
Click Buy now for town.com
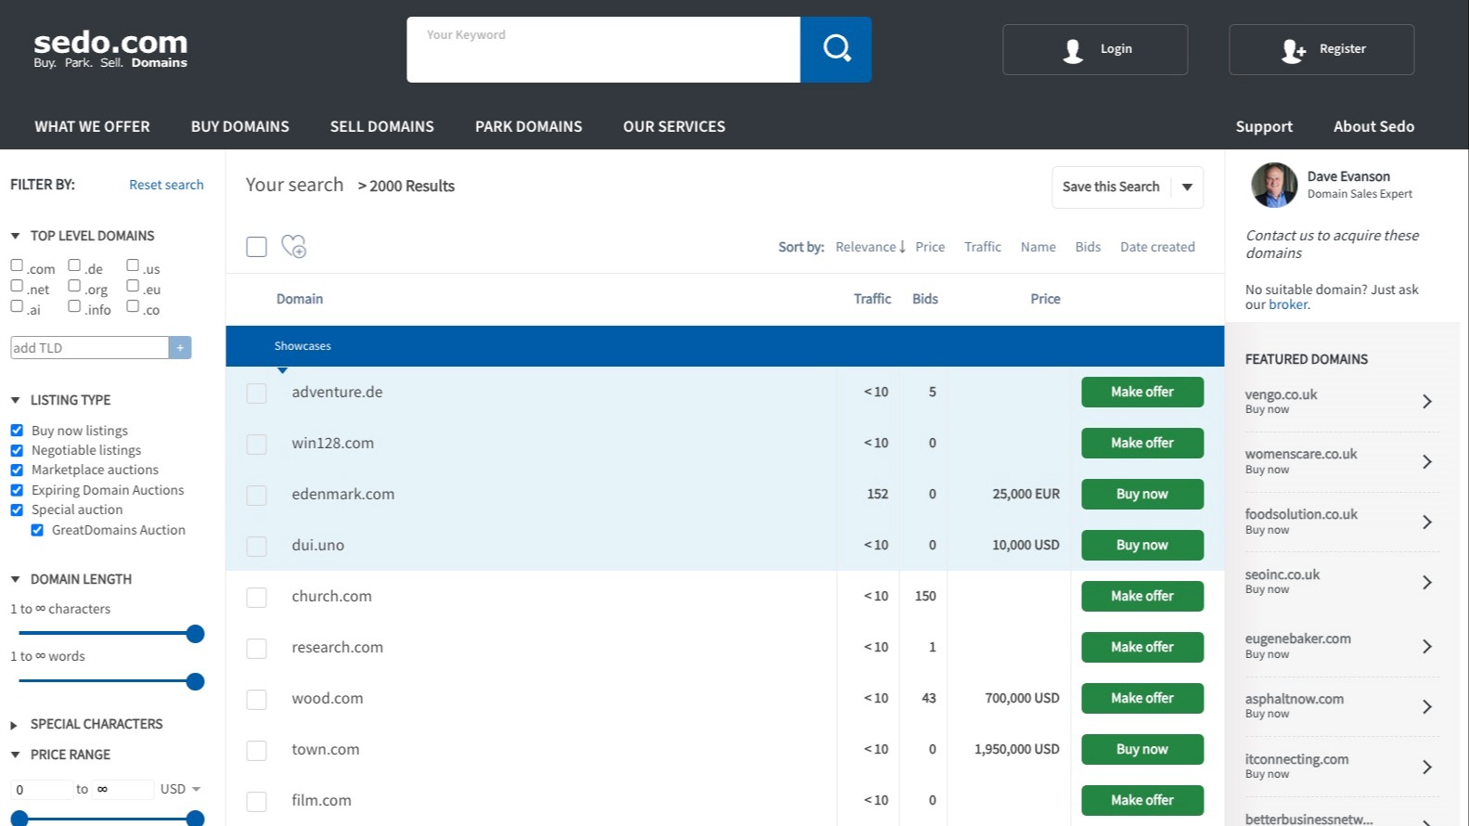click(x=1142, y=749)
